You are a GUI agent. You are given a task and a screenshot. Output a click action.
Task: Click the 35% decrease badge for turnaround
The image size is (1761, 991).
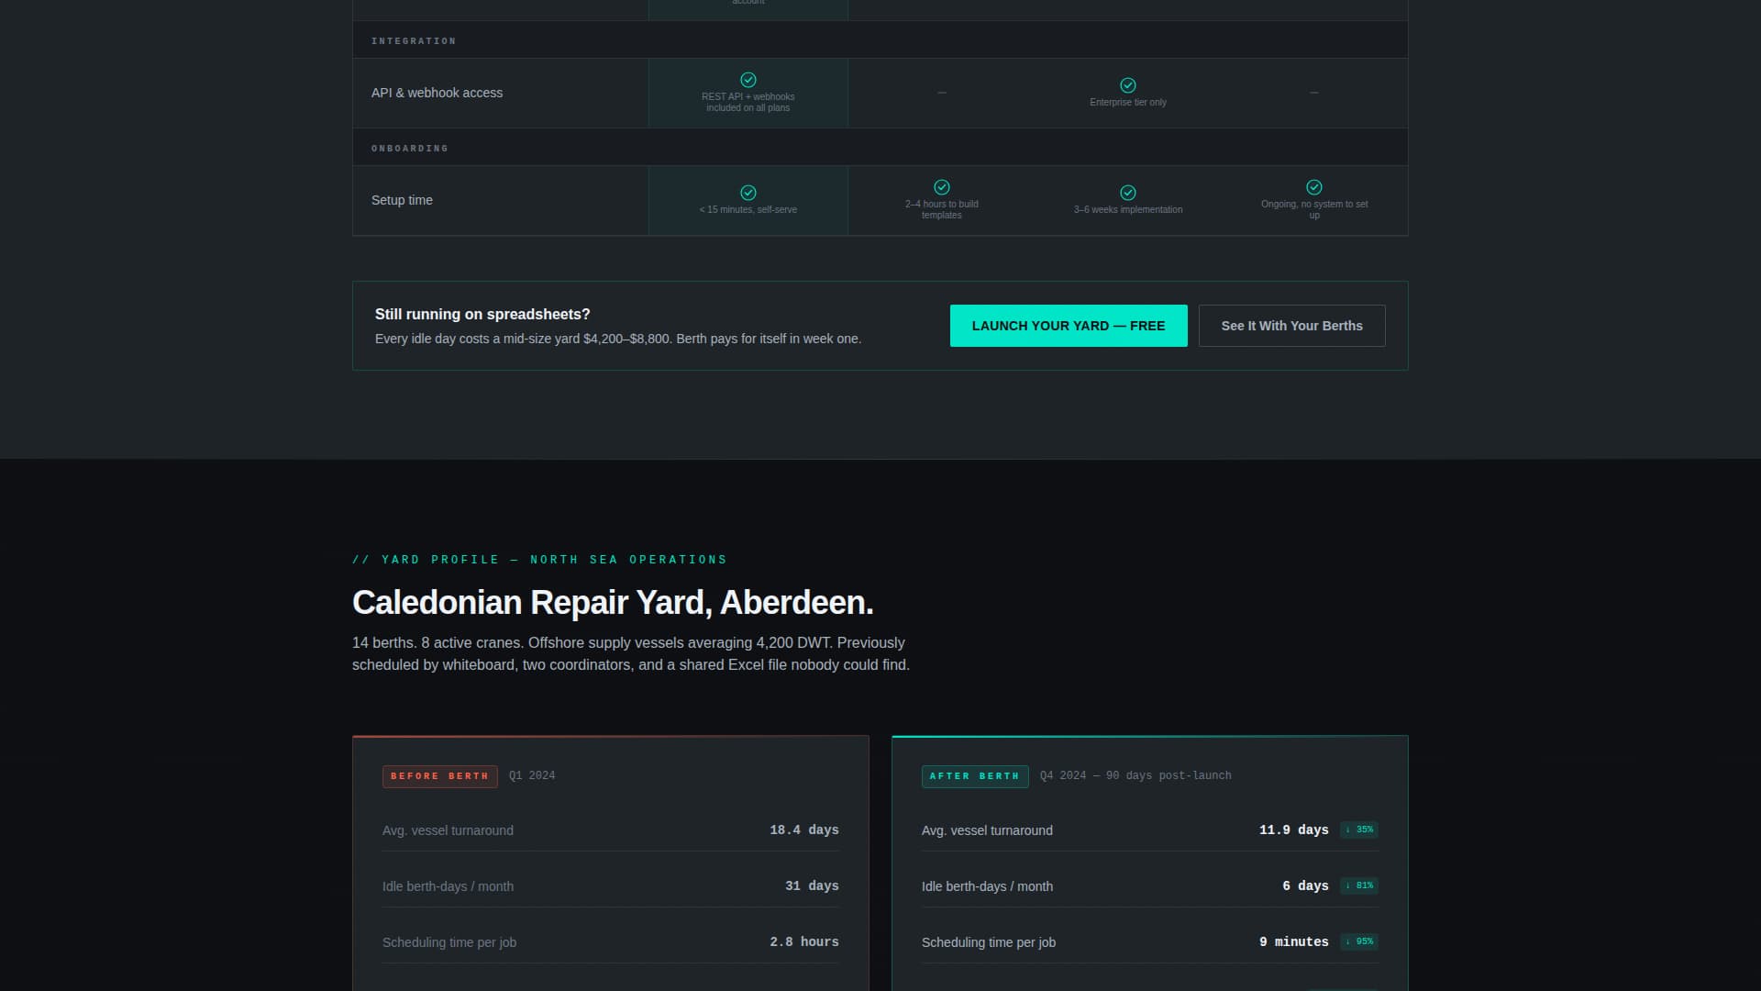point(1359,830)
